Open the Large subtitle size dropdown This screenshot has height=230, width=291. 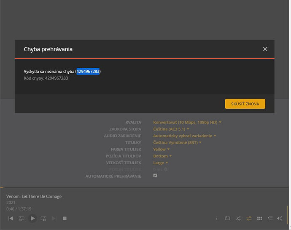[x=160, y=163]
